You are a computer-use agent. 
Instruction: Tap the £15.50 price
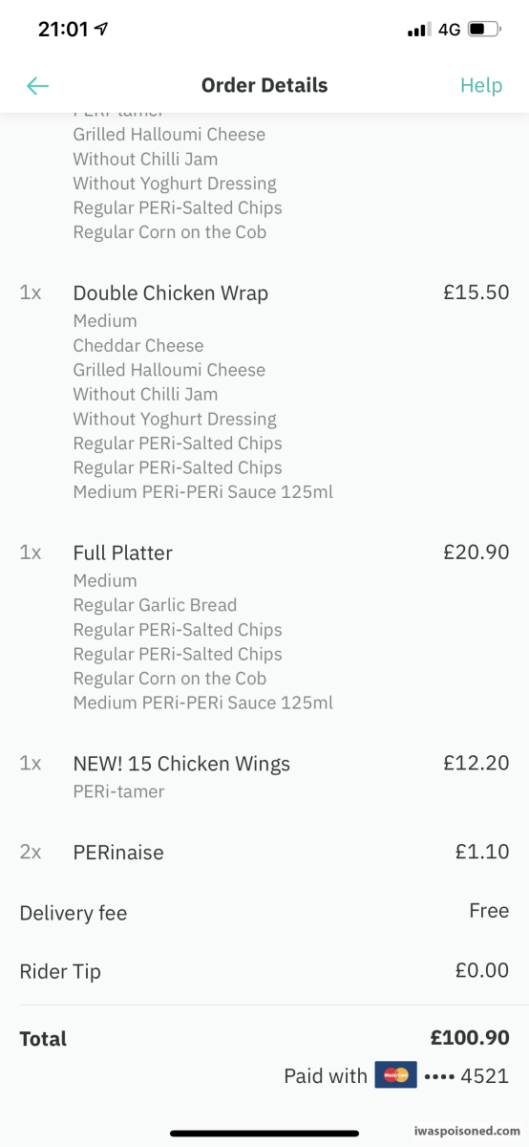476,292
